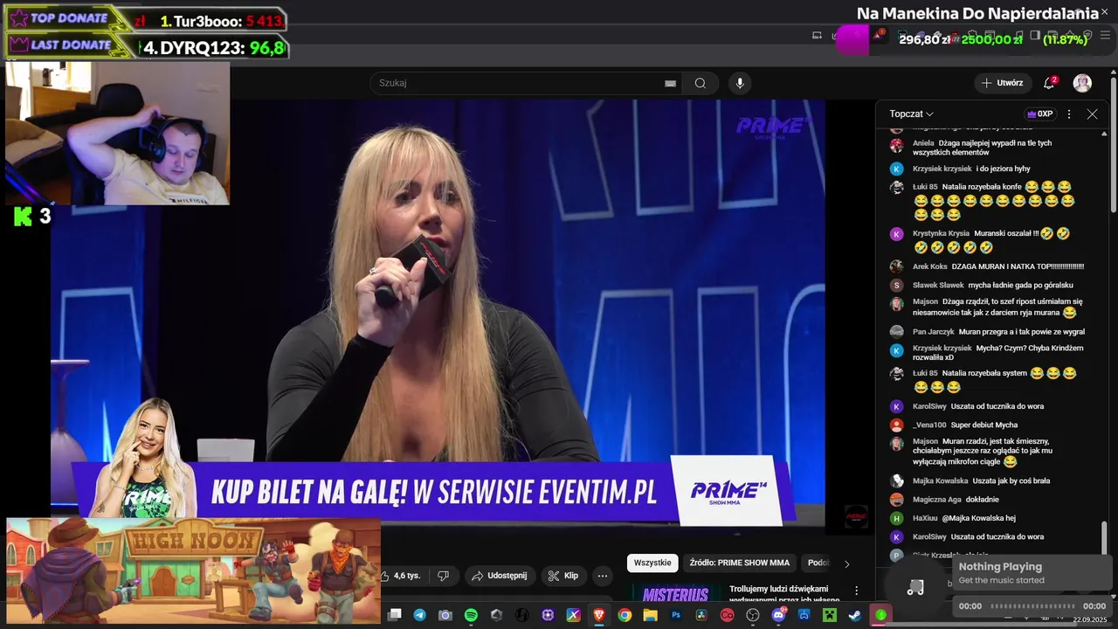Viewport: 1118px width, 629px height.
Task: Click the Udostępnij share button
Action: click(500, 576)
